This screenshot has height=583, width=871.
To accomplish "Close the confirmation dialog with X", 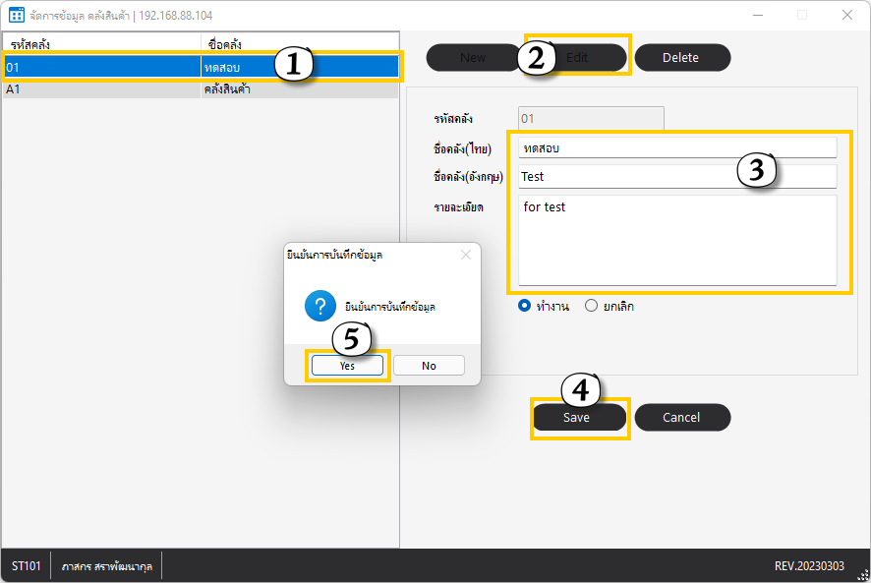I will [466, 255].
